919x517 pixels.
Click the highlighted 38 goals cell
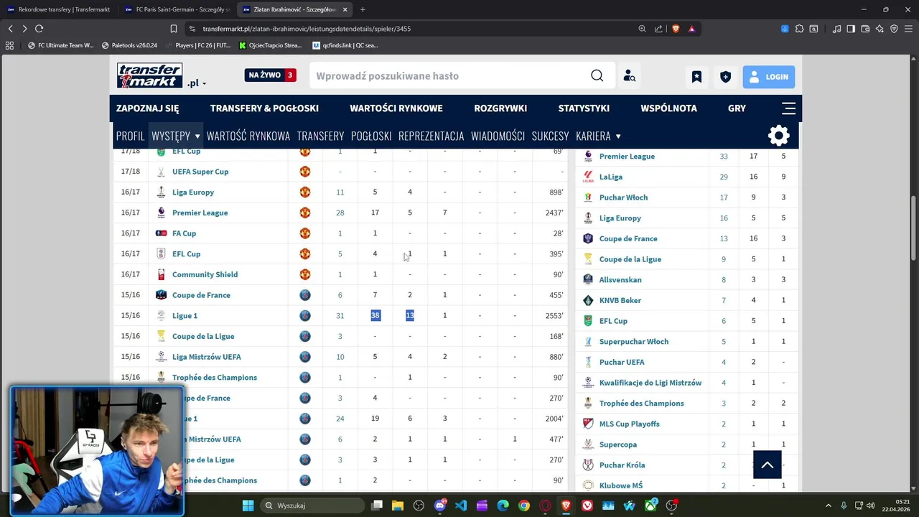pyautogui.click(x=375, y=315)
